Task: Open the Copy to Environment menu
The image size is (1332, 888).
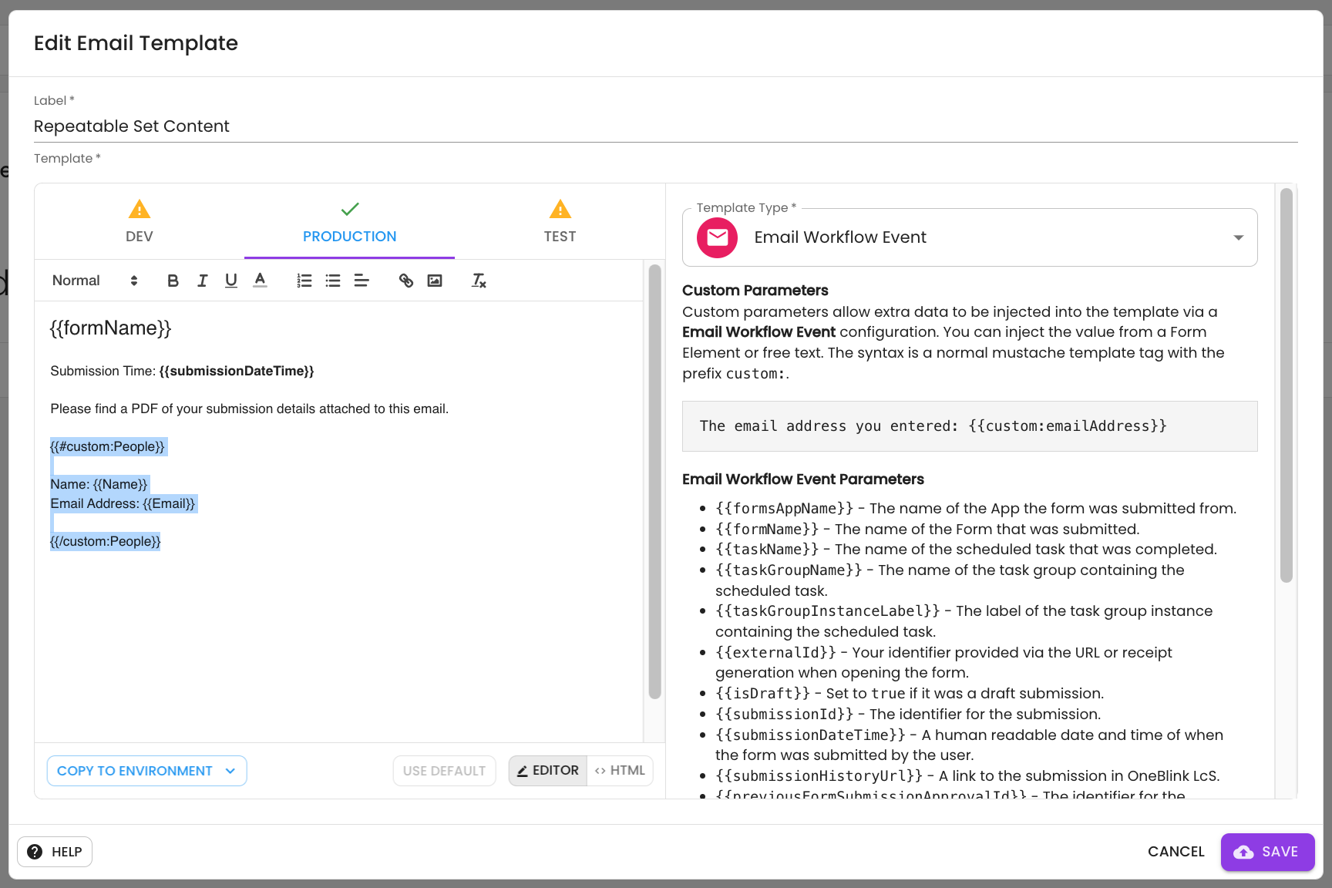Action: (147, 771)
